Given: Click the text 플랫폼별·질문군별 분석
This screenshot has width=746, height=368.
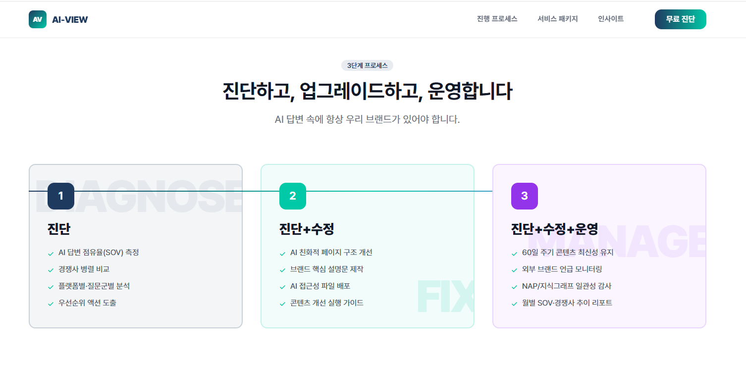Looking at the screenshot, I should [94, 286].
